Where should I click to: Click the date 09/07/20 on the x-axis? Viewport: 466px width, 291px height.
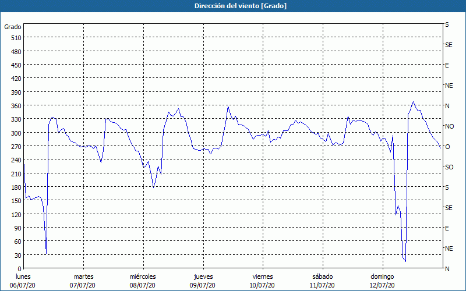(203, 285)
